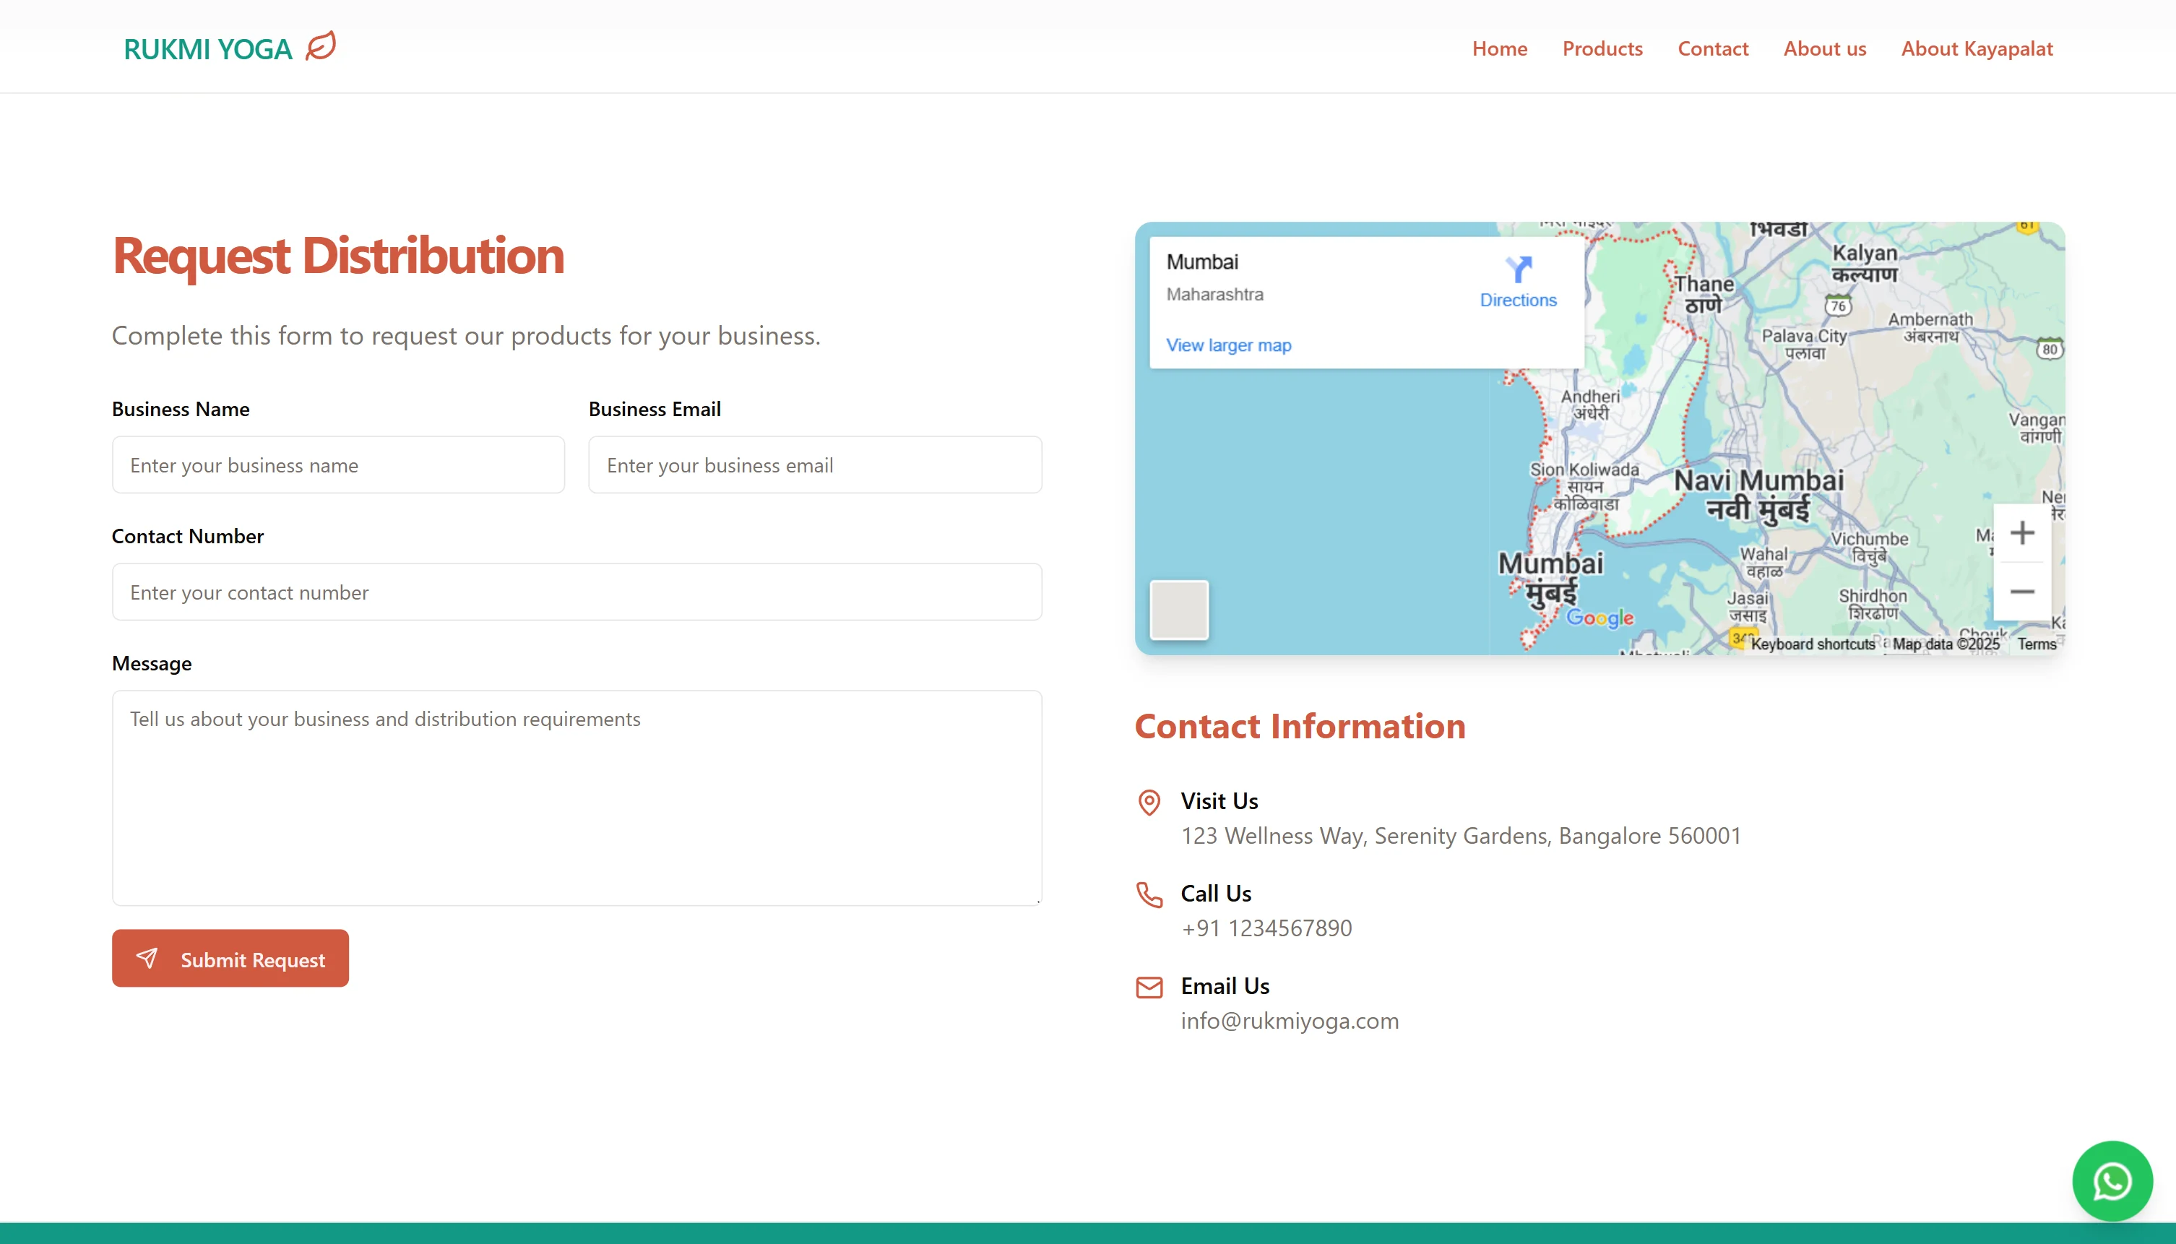Zoom in on the map

click(2021, 533)
